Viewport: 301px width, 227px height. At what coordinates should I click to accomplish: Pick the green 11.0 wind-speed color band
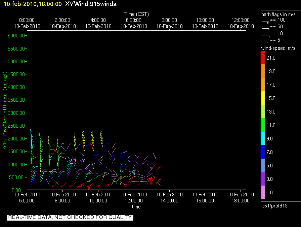tap(263, 125)
